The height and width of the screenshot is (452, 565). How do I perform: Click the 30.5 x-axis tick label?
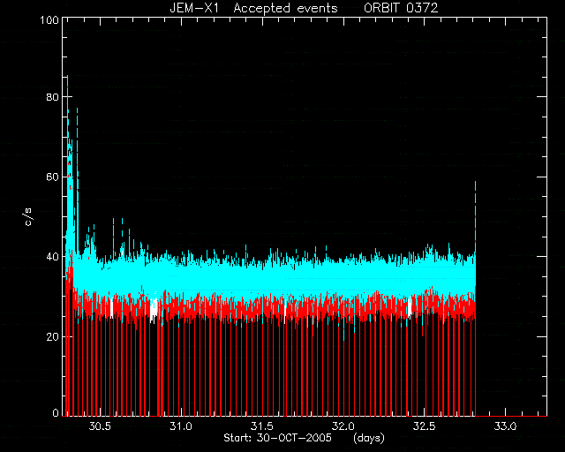coord(100,426)
